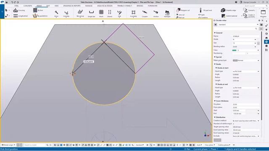Screen dimensions: 269x151
Task: Select the Bar group tool
Action: pyautogui.click(x=80, y=13)
